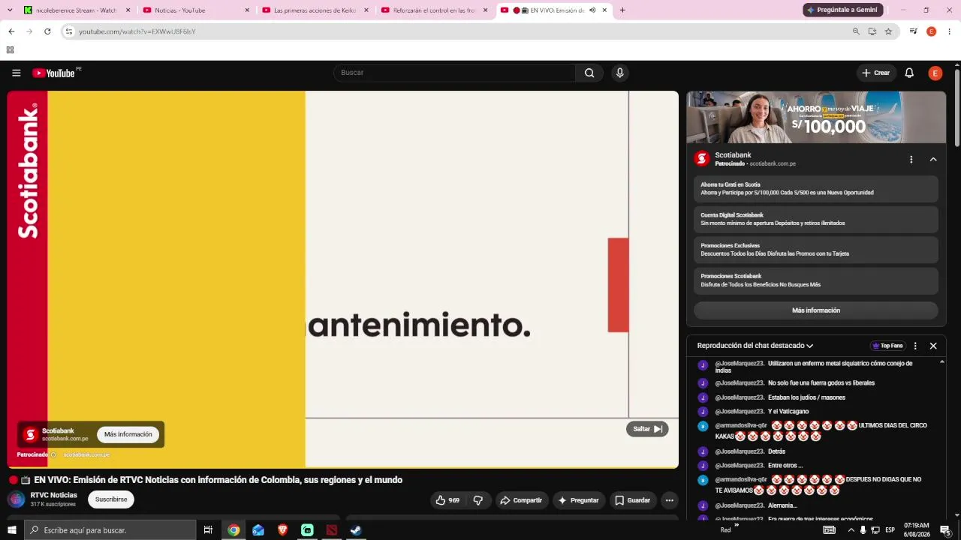This screenshot has width=961, height=540.
Task: Close the live chat panel
Action: pyautogui.click(x=933, y=346)
